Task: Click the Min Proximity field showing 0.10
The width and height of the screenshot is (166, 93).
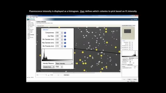Action: coord(58,46)
